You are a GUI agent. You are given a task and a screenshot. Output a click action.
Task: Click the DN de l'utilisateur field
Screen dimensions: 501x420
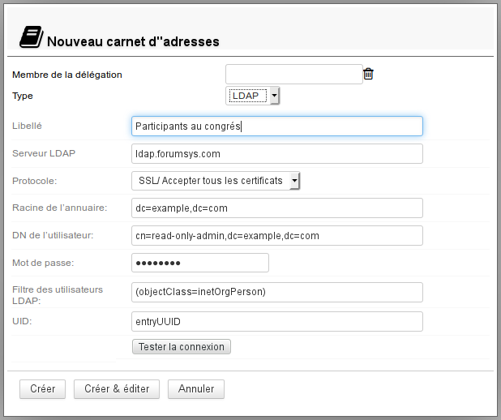[277, 236]
